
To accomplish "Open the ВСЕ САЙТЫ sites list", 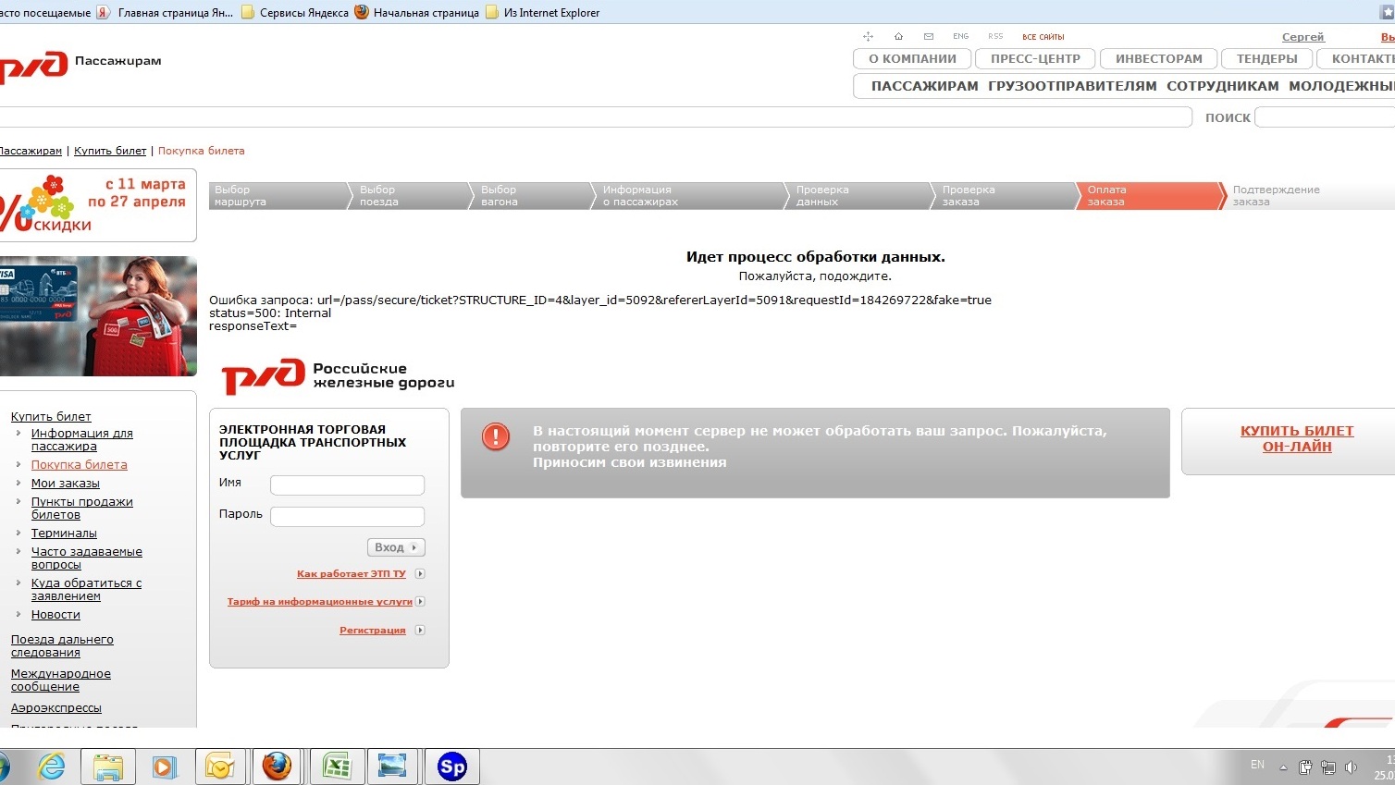I will pyautogui.click(x=1043, y=37).
